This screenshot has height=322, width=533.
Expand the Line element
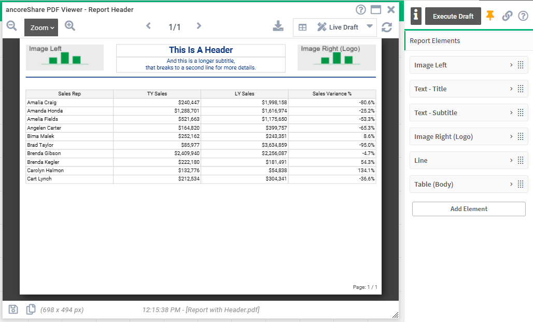click(x=511, y=160)
